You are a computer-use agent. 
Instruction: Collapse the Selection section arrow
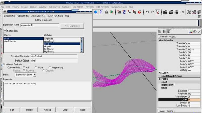(5, 31)
